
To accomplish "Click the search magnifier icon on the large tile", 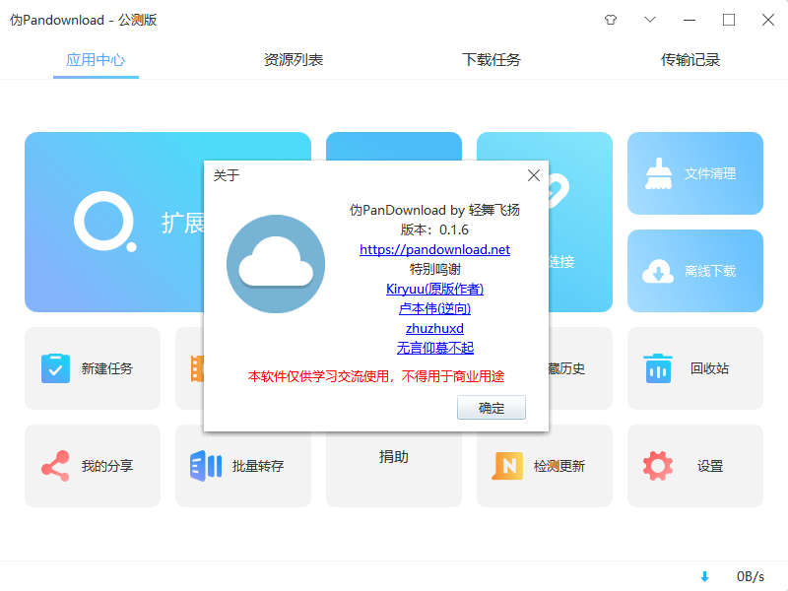I will pyautogui.click(x=104, y=222).
